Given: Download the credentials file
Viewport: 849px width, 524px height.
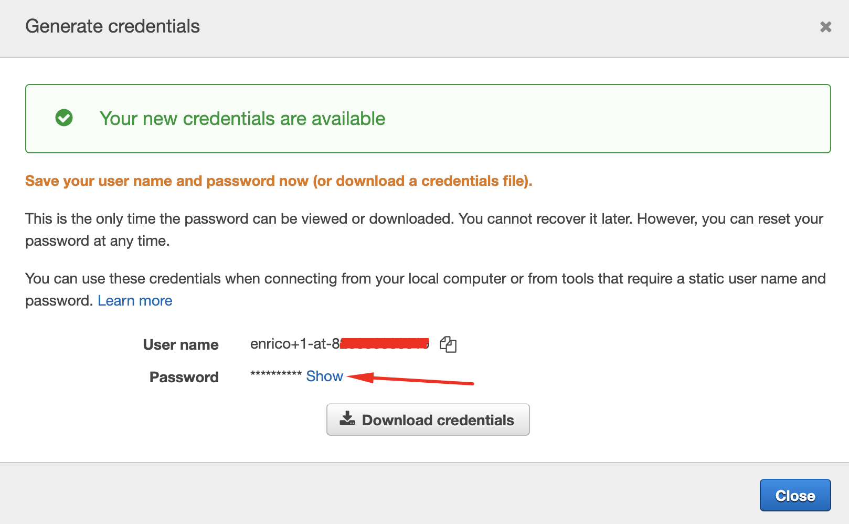Looking at the screenshot, I should tap(428, 420).
